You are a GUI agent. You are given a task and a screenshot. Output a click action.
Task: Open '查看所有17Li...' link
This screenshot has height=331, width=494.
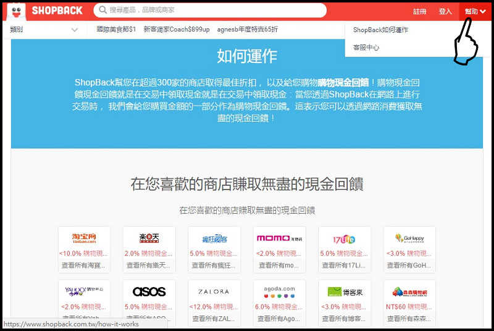tap(344, 266)
